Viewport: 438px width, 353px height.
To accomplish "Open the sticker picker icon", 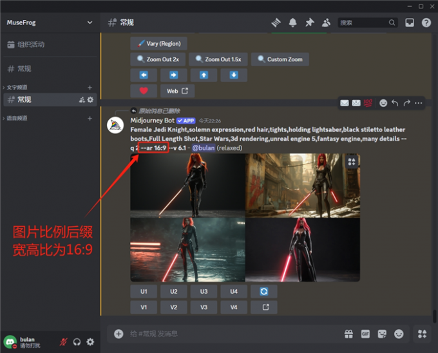I will (x=382, y=334).
